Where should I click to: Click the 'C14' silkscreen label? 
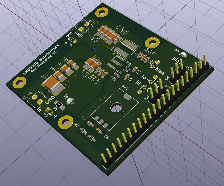pyautogui.click(x=44, y=77)
